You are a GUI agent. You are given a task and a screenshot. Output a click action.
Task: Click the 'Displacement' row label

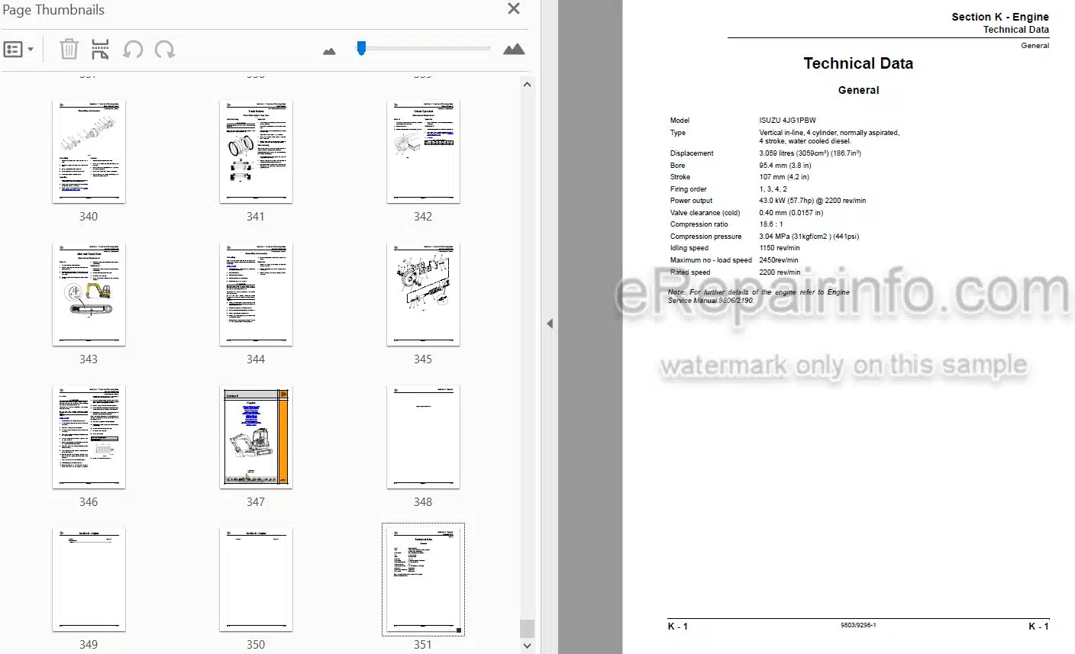coord(692,153)
